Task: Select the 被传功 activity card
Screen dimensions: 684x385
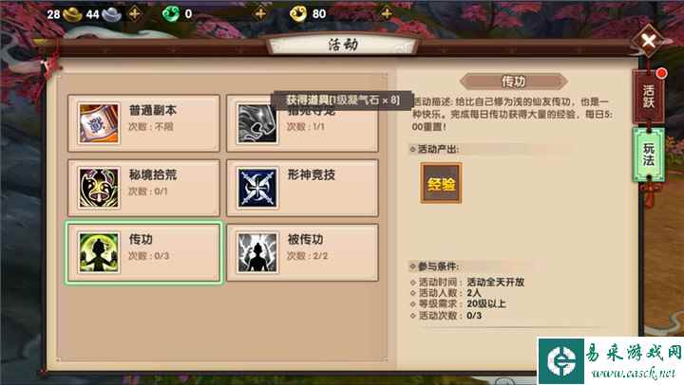Action: pos(302,252)
